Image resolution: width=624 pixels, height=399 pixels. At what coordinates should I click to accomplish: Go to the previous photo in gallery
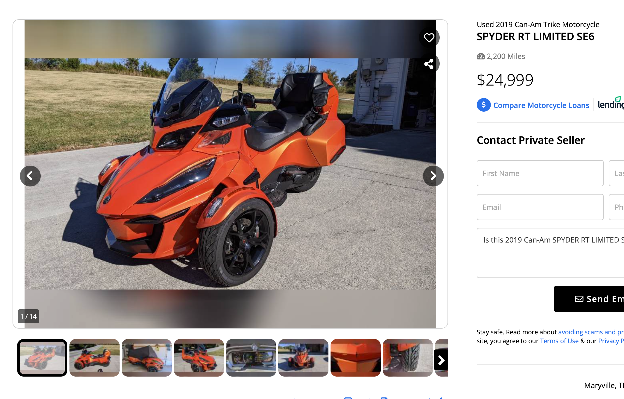pos(30,176)
